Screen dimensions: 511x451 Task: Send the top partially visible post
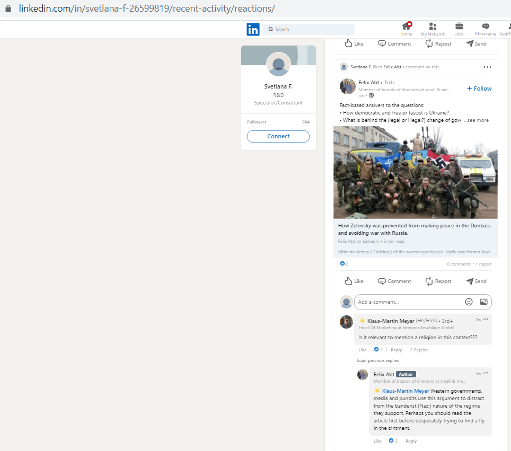coord(476,43)
